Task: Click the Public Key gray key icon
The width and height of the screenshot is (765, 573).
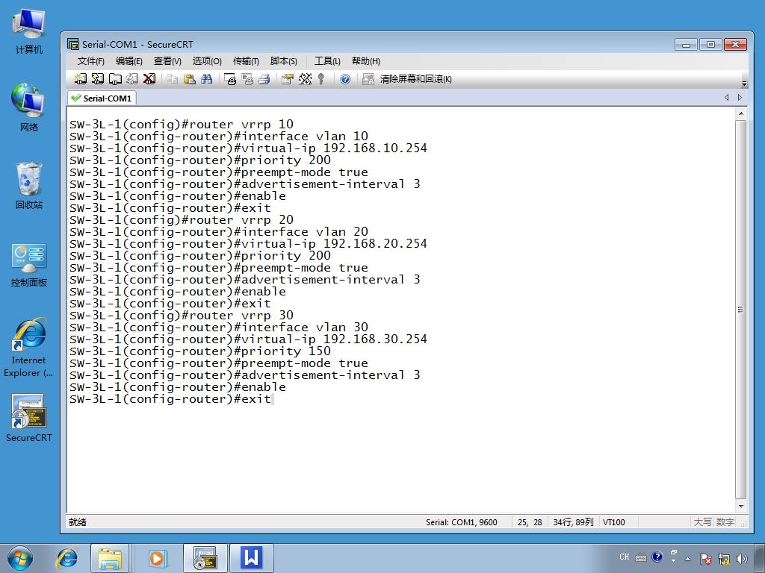Action: tap(321, 79)
